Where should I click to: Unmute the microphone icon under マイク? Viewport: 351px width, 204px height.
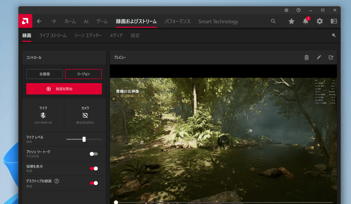point(43,115)
